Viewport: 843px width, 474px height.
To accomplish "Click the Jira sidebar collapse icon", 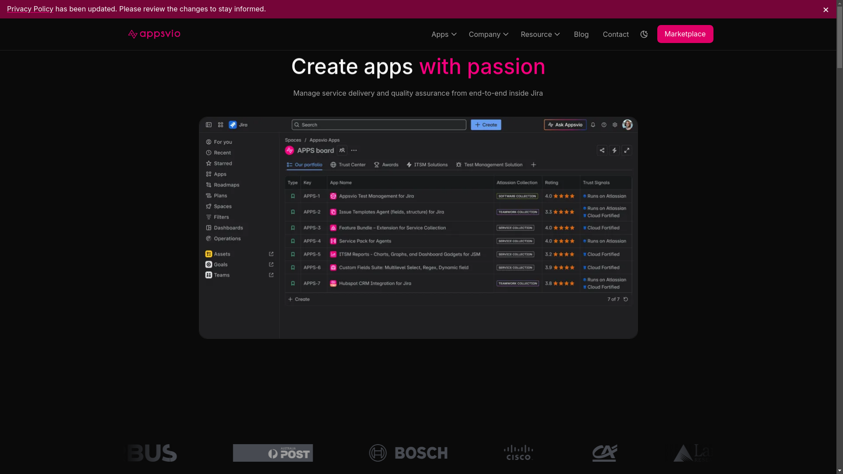I will click(x=209, y=125).
